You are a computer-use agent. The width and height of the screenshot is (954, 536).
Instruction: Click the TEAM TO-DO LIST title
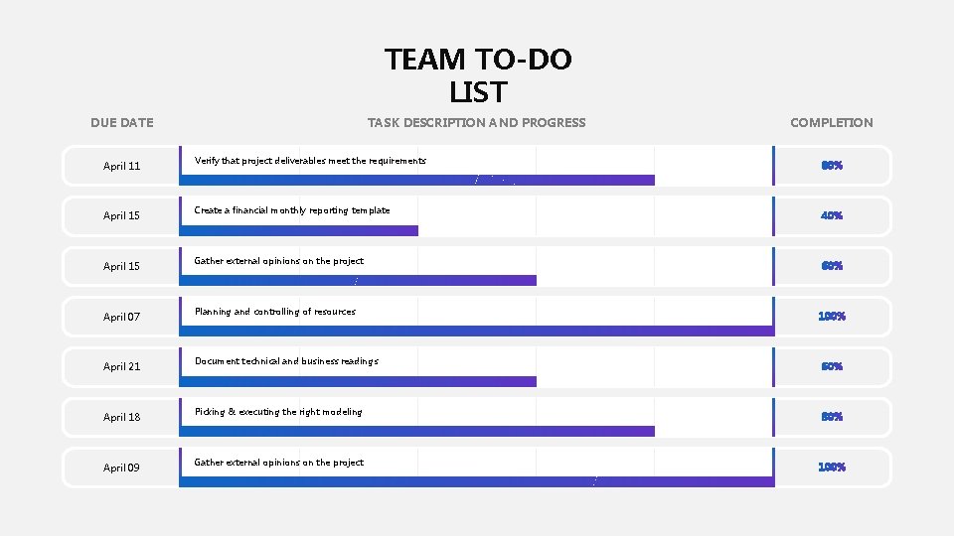478,76
